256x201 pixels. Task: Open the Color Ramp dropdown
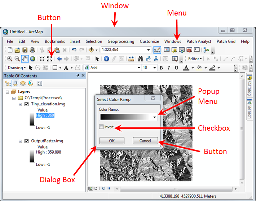[x=155, y=117]
